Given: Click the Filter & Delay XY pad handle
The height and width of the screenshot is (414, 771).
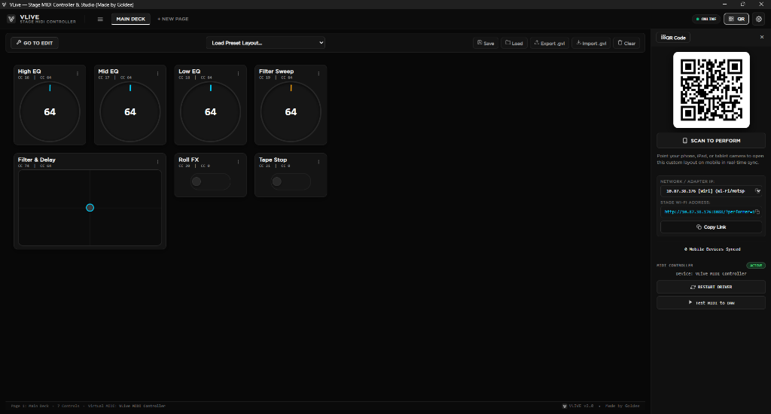Looking at the screenshot, I should [90, 208].
